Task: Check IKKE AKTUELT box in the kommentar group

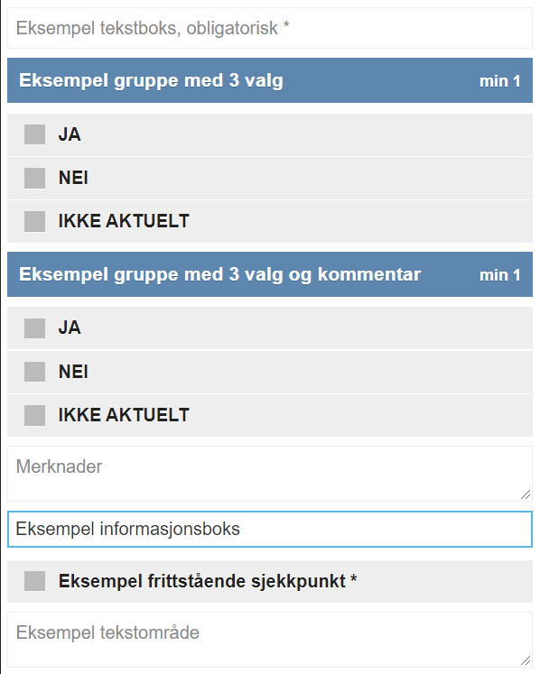Action: [x=35, y=415]
